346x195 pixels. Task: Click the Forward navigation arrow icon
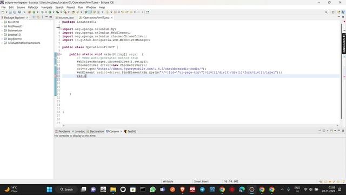coord(138,12)
